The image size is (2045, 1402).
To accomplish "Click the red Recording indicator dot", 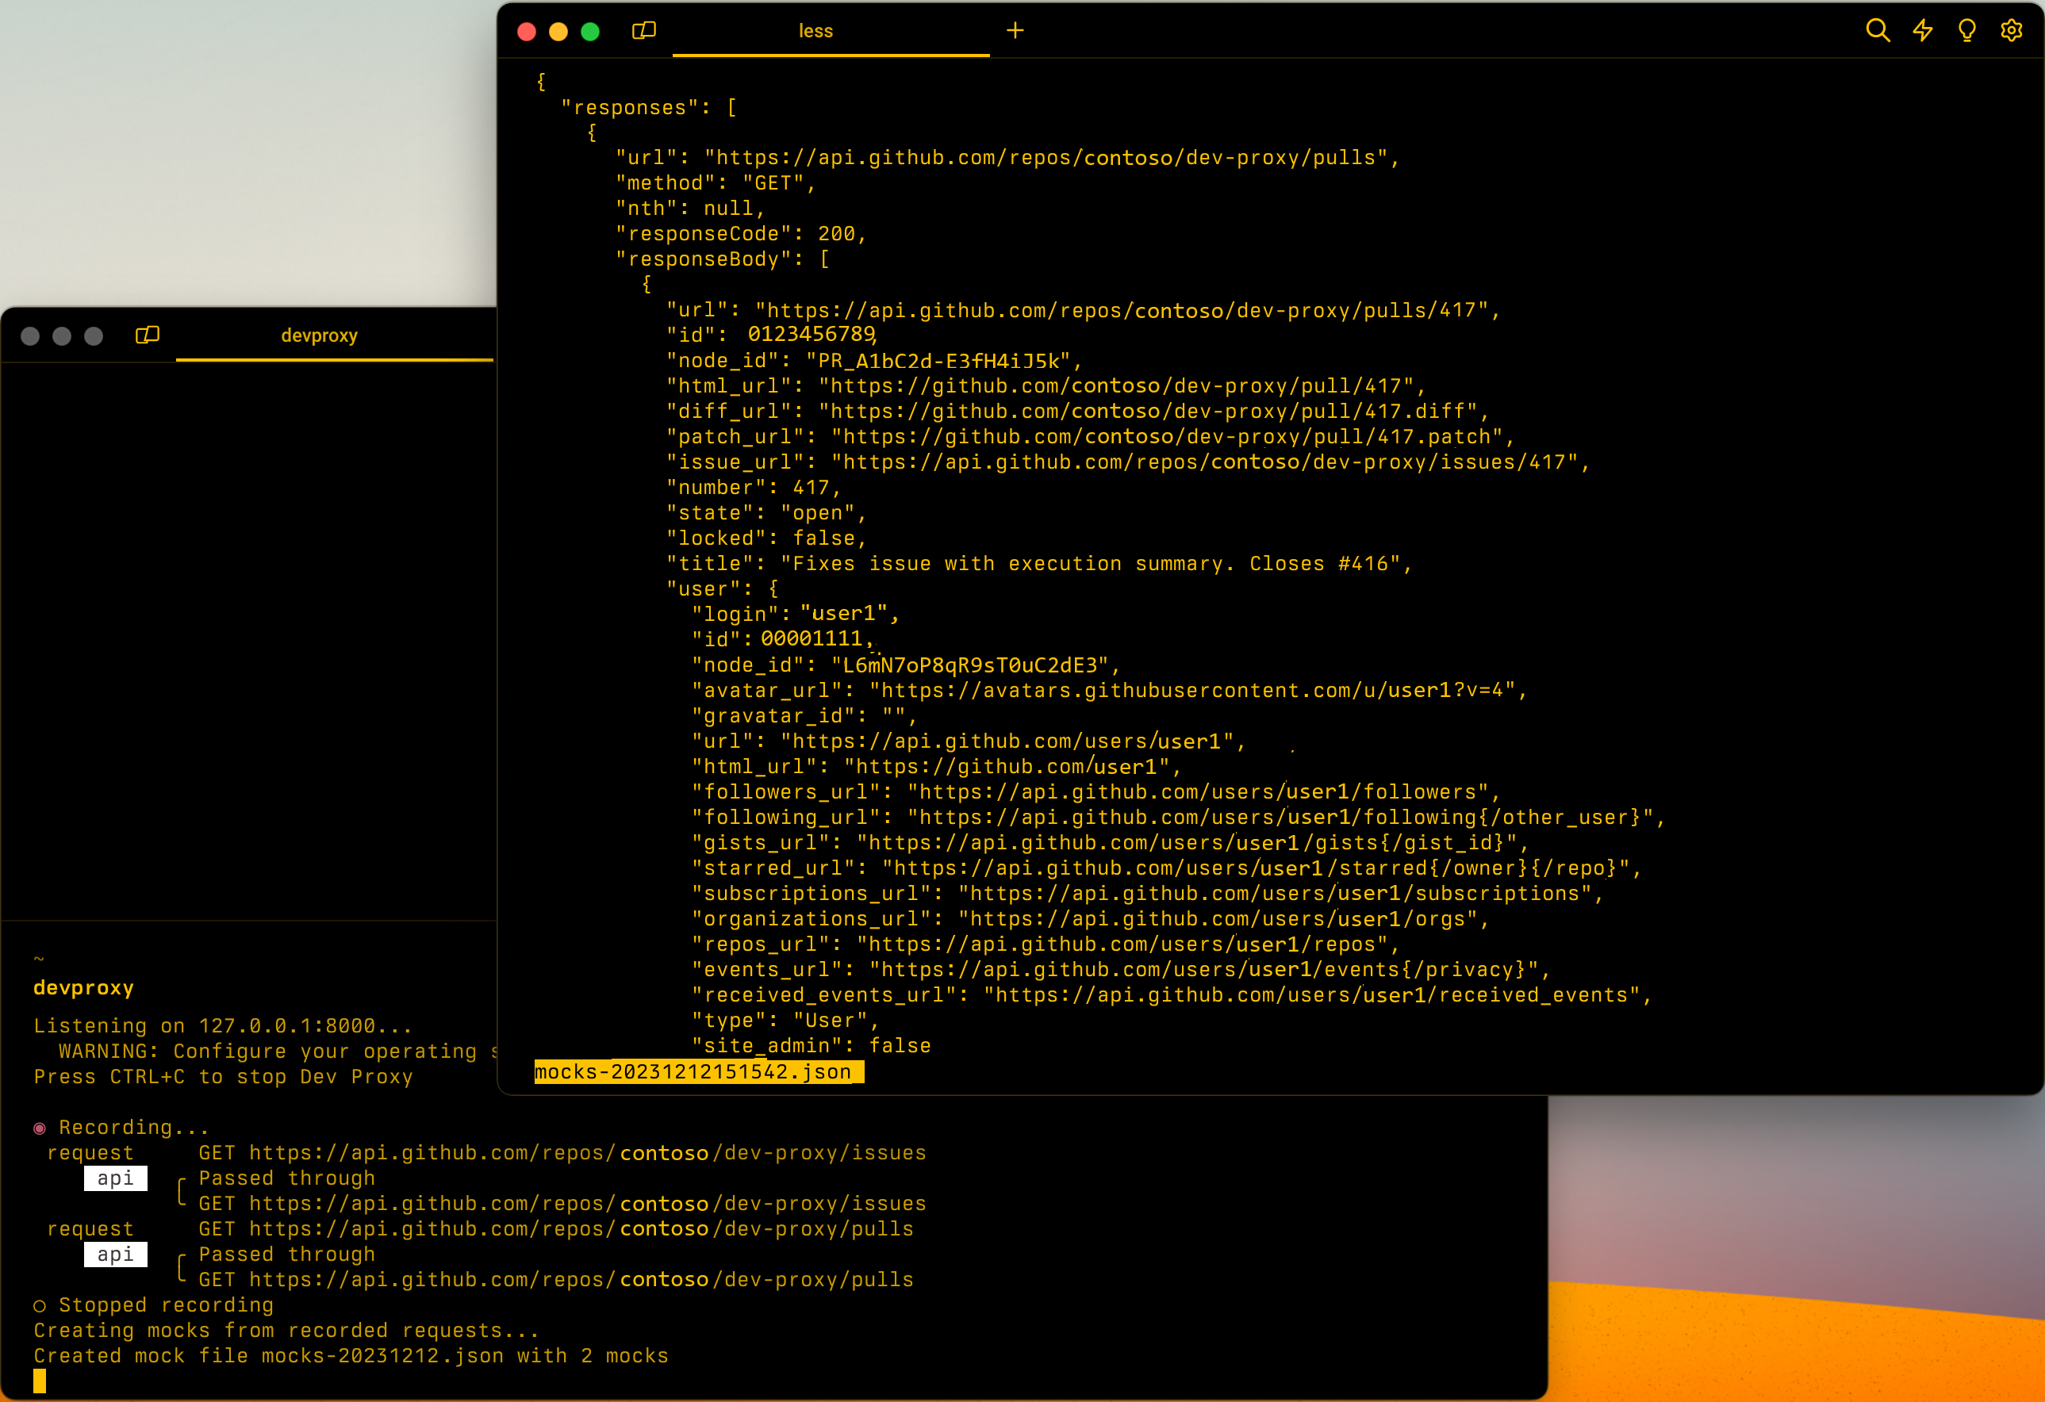I will click(x=40, y=1128).
